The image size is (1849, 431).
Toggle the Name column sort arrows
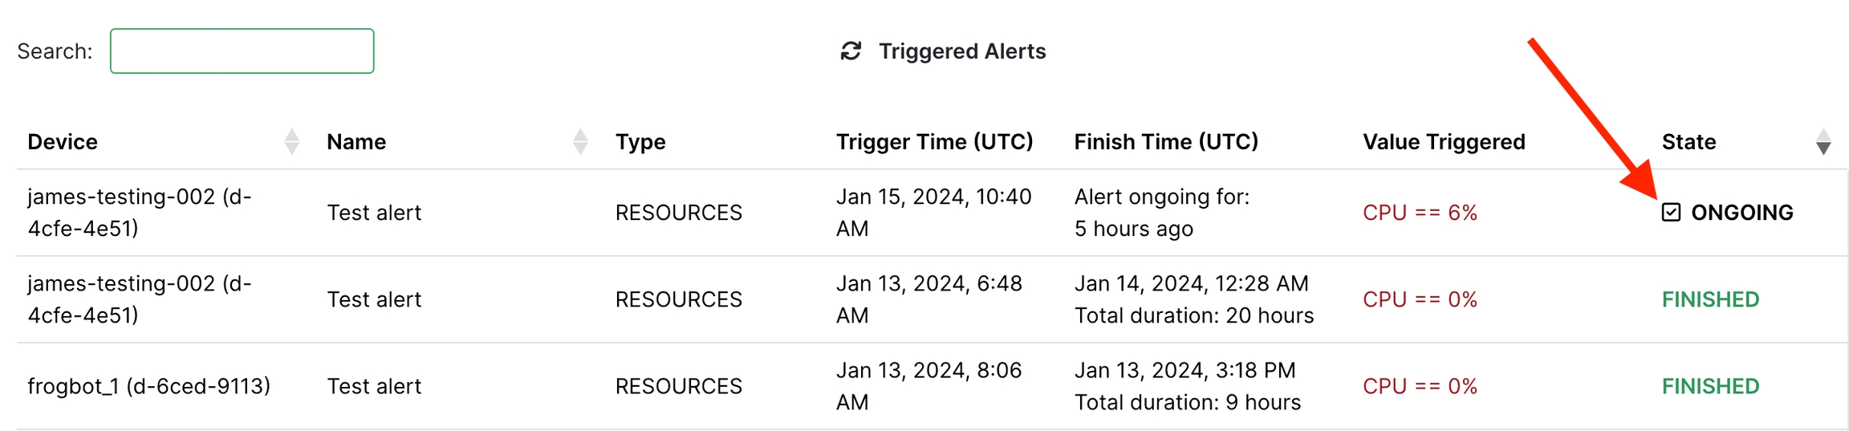coord(580,142)
